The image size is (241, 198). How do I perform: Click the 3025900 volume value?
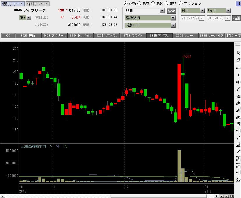pos(74,25)
